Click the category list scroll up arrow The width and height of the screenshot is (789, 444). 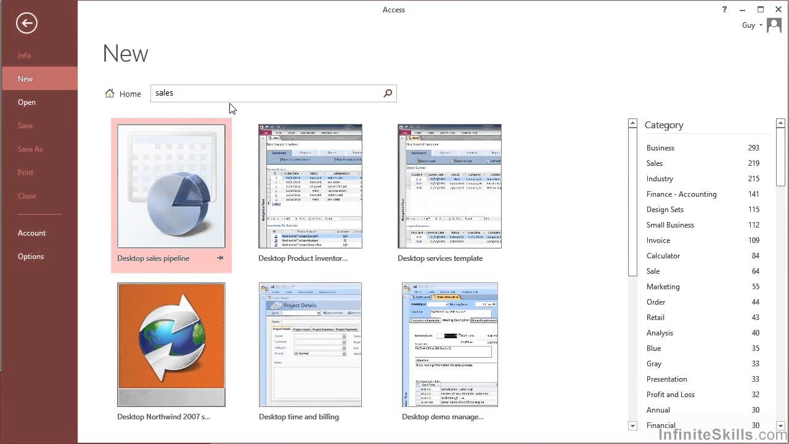coord(780,123)
